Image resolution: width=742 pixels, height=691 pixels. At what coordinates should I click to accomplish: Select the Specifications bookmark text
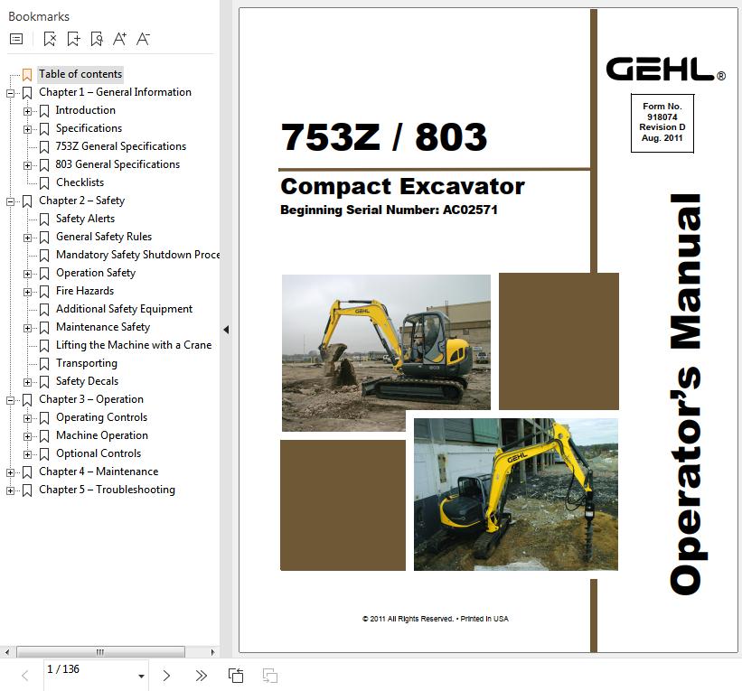pos(89,128)
